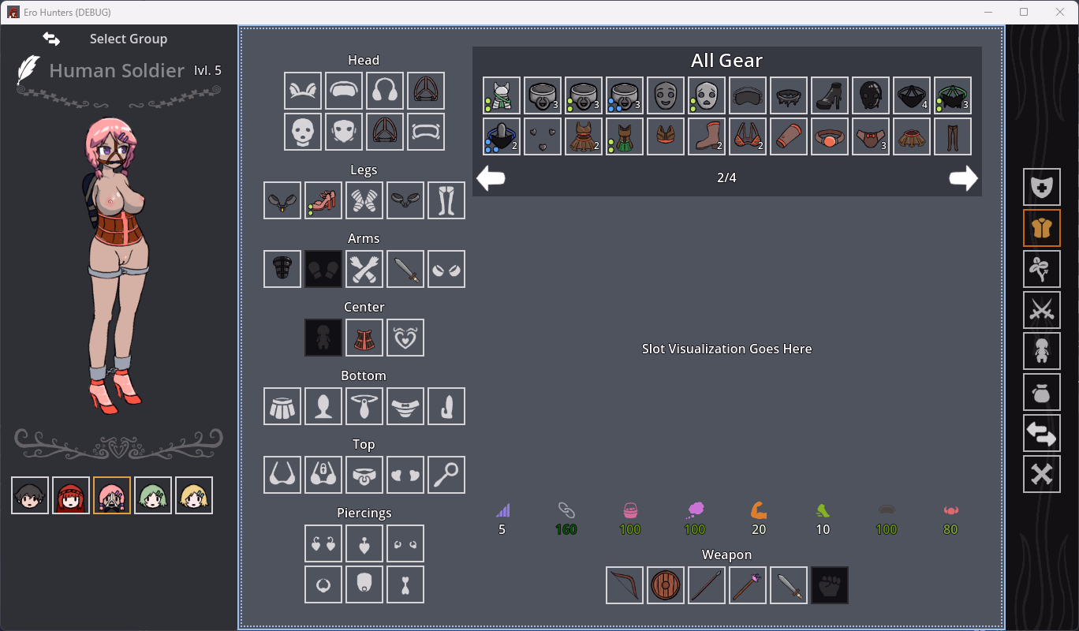Click the All Gear heading

pos(726,61)
